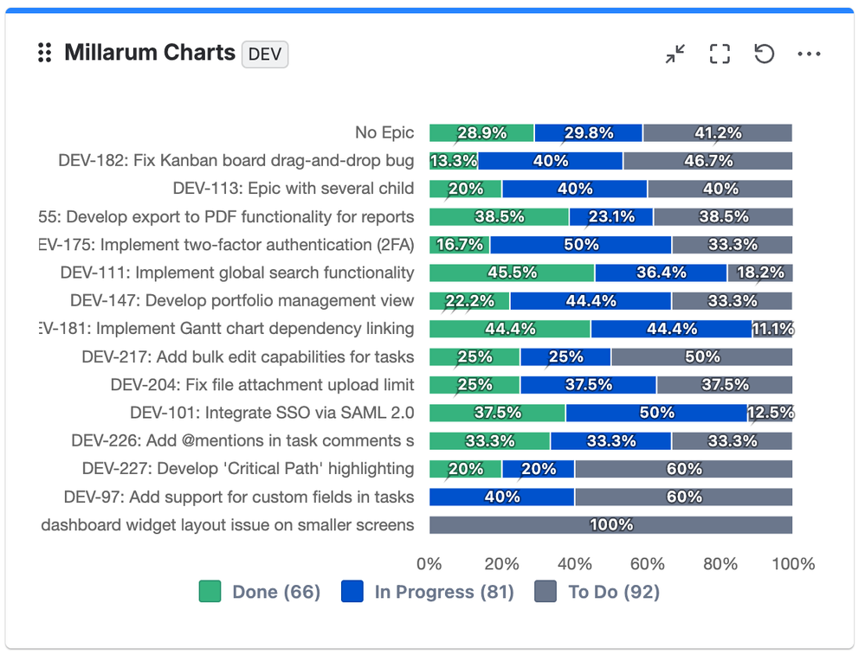Click the 45.5% Done segment of DEV-111
The image size is (865, 661).
(512, 273)
